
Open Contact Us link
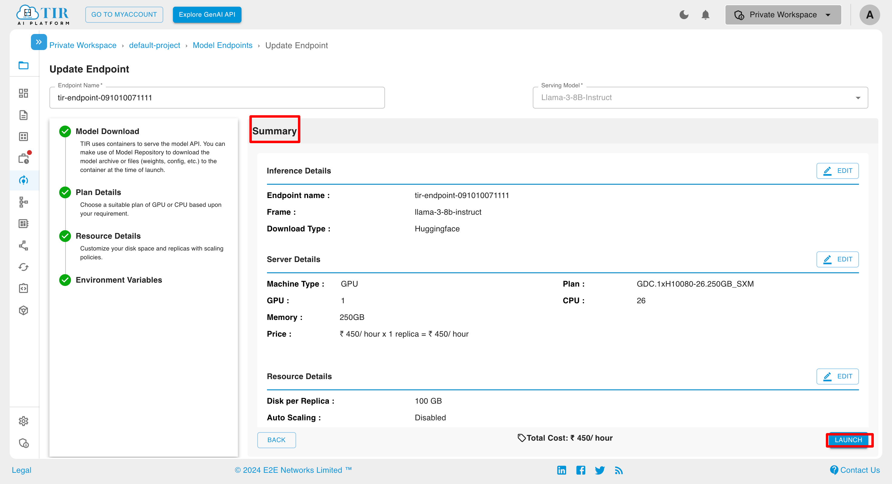[855, 470]
